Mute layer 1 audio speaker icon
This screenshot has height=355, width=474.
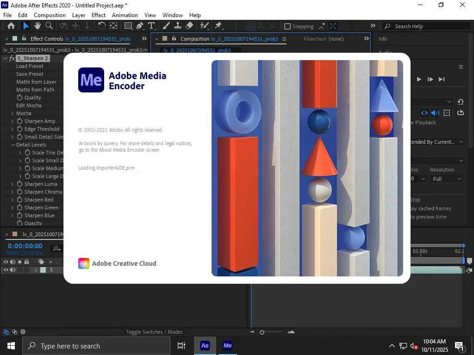(x=12, y=270)
